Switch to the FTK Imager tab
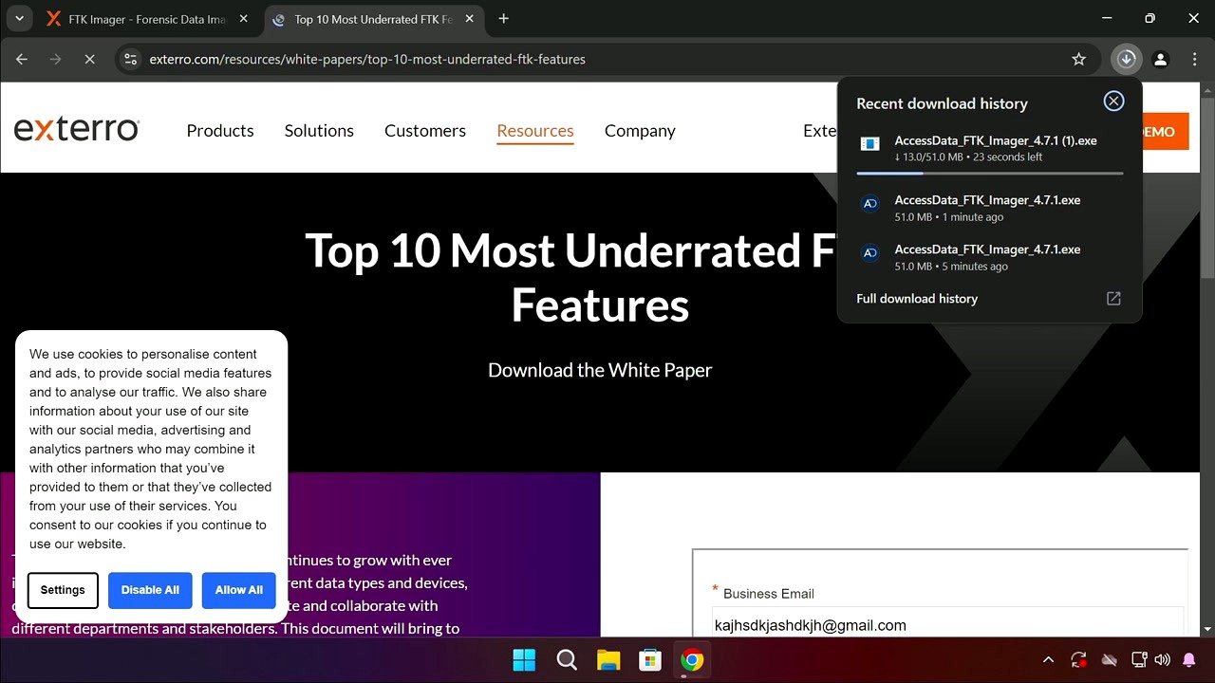1215x683 pixels. pos(142,19)
